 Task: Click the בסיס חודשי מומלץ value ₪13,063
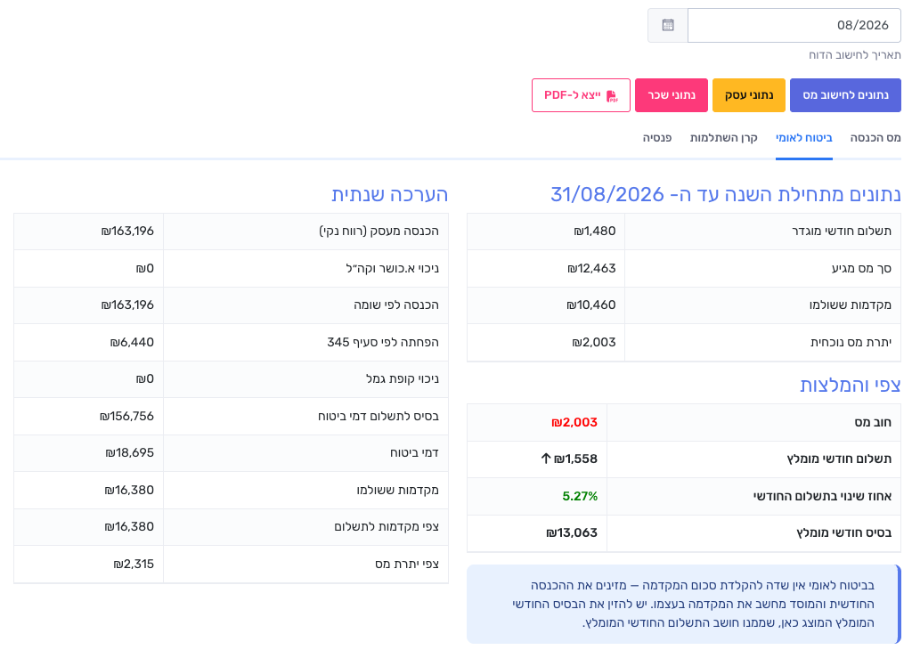pos(572,532)
